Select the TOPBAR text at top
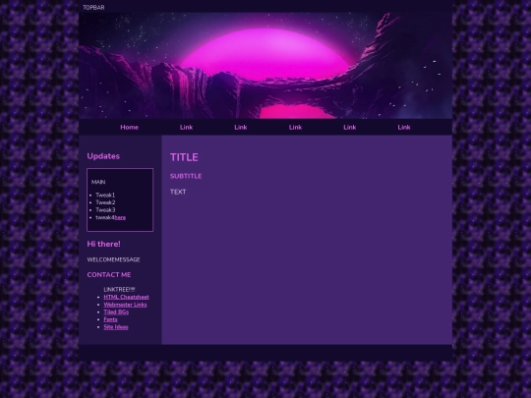 point(93,8)
